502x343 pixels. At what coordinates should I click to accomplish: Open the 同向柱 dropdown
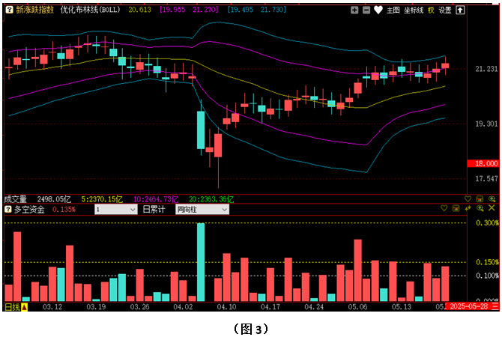[202, 210]
